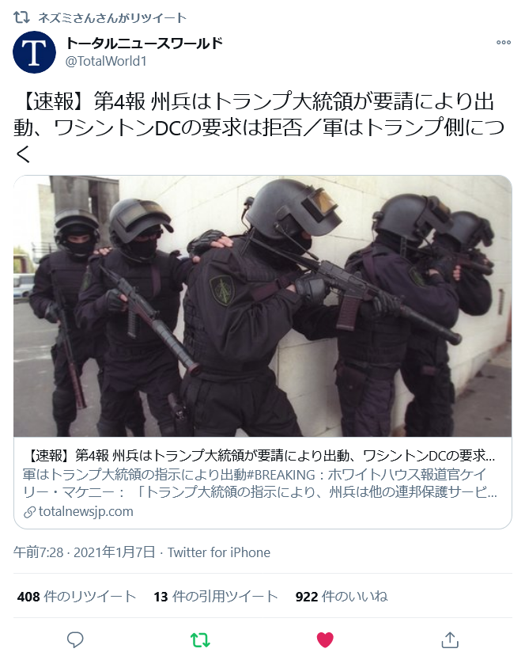Open ネズミさんさんがリツイート retweeter link
525x660 pixels.
point(112,17)
